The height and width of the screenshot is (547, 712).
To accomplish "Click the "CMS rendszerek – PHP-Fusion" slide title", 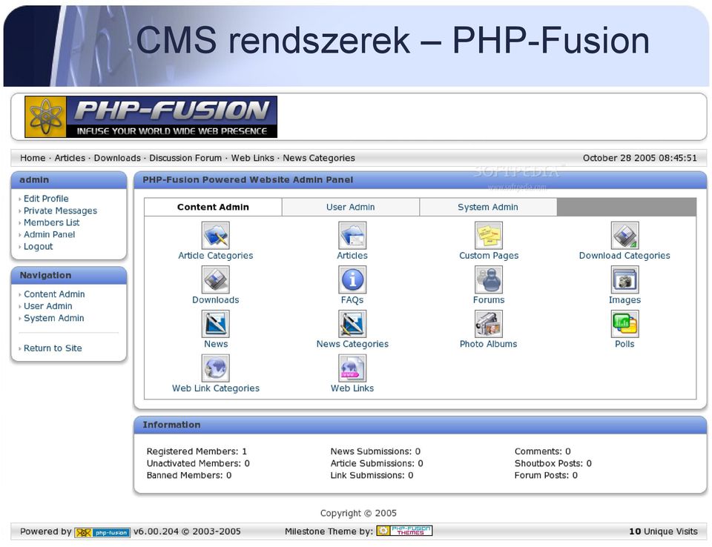I will tap(393, 41).
